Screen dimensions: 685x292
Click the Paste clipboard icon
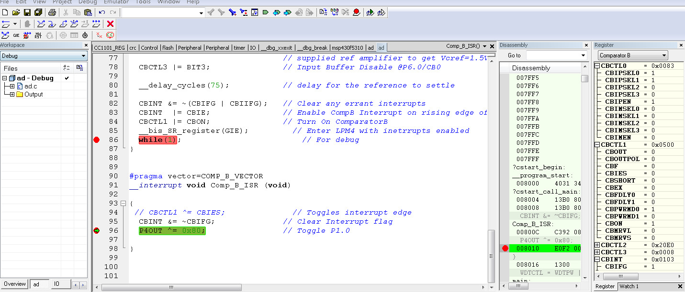[87, 12]
